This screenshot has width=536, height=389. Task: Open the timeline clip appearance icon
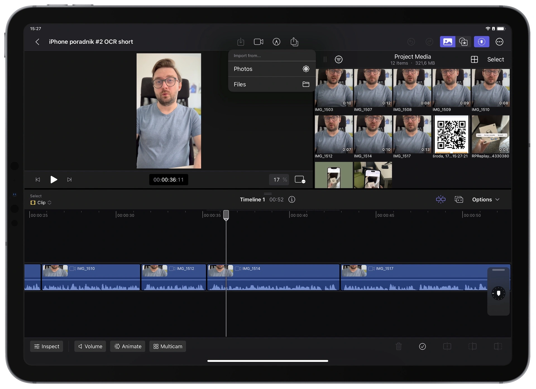click(459, 199)
